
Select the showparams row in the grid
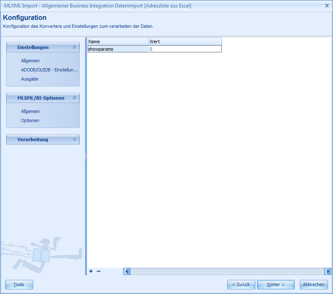tap(117, 49)
